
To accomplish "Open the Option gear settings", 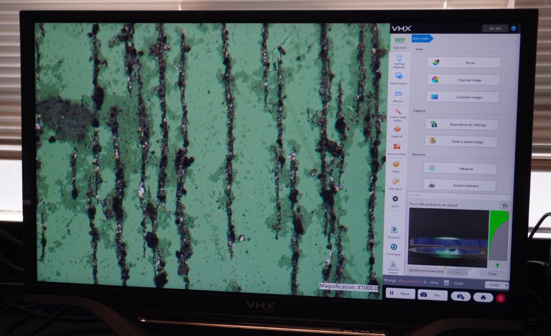I will point(395,200).
